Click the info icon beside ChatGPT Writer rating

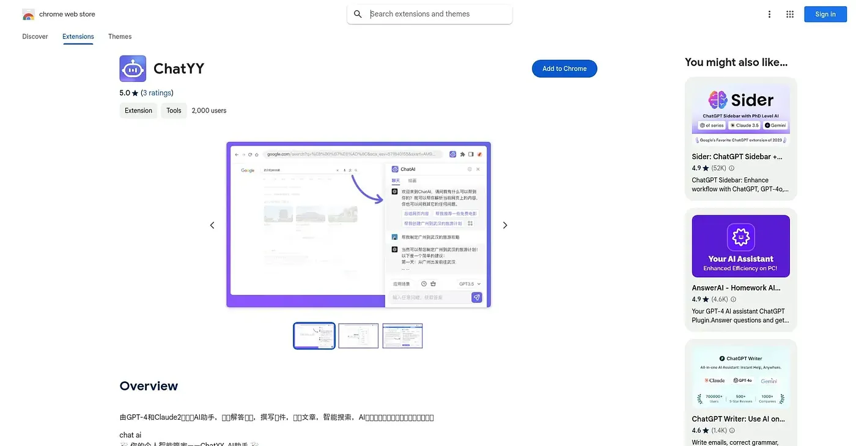click(732, 431)
